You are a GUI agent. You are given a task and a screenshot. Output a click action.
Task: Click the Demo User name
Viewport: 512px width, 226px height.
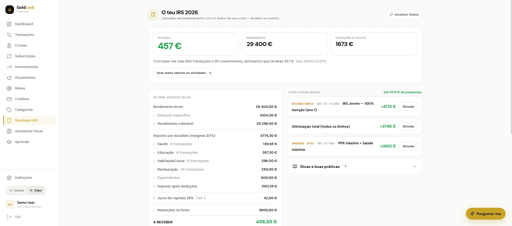coord(26,203)
